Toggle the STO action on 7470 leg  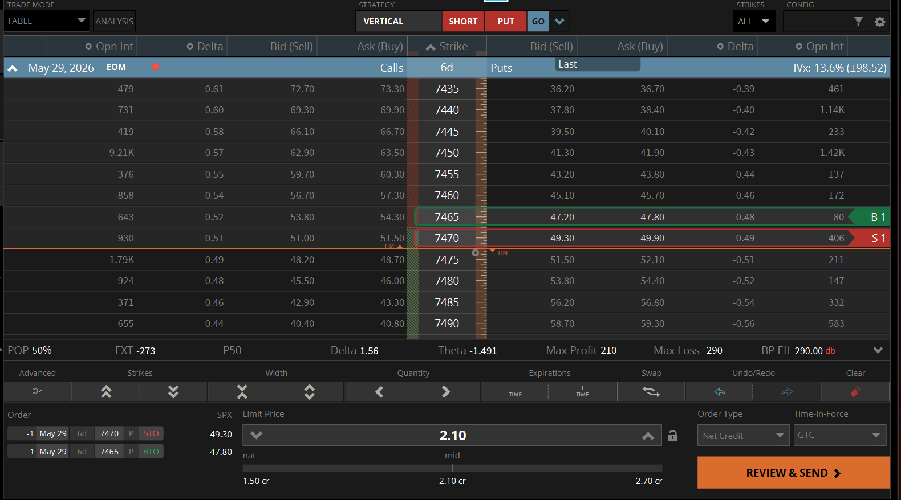click(x=151, y=433)
